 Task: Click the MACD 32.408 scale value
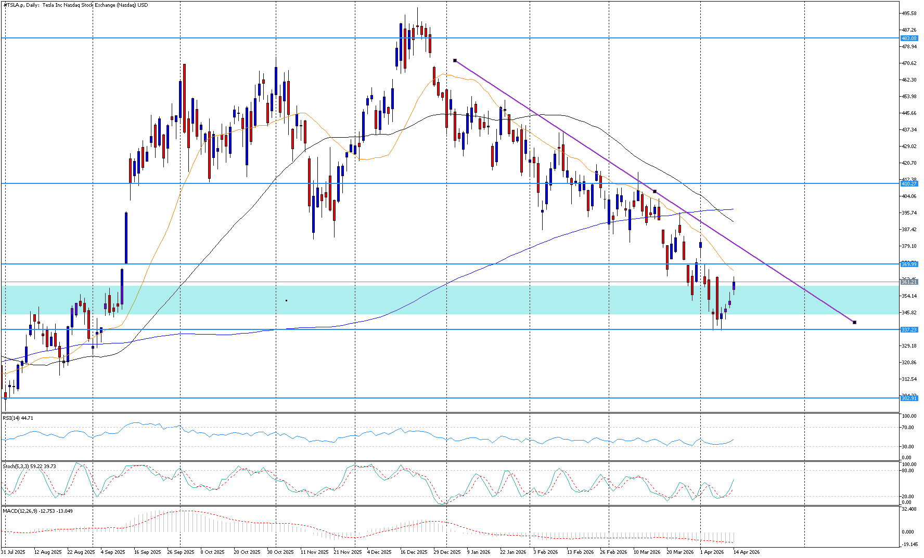[909, 510]
